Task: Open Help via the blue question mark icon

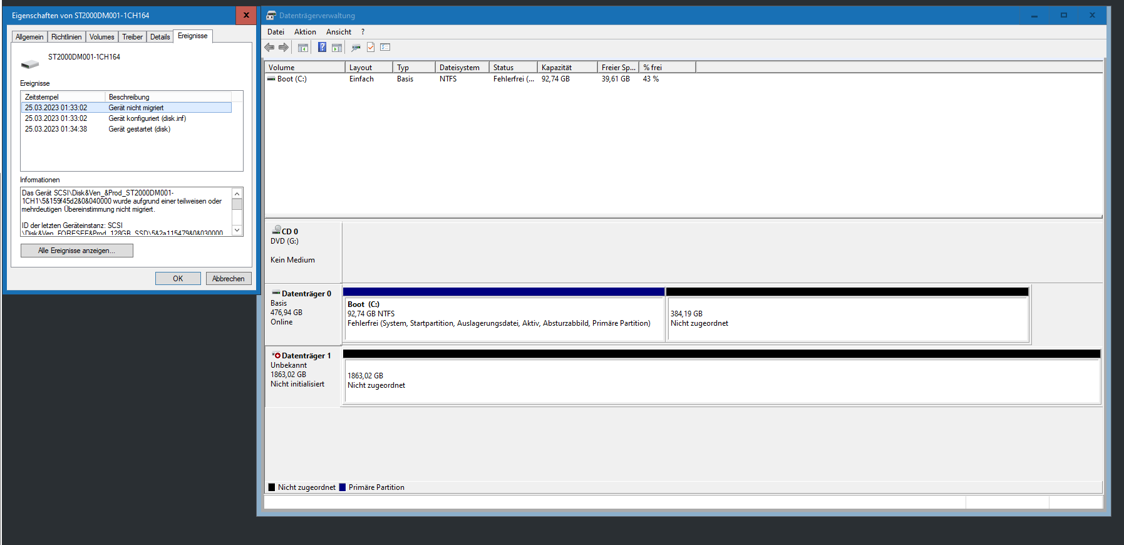Action: tap(322, 48)
